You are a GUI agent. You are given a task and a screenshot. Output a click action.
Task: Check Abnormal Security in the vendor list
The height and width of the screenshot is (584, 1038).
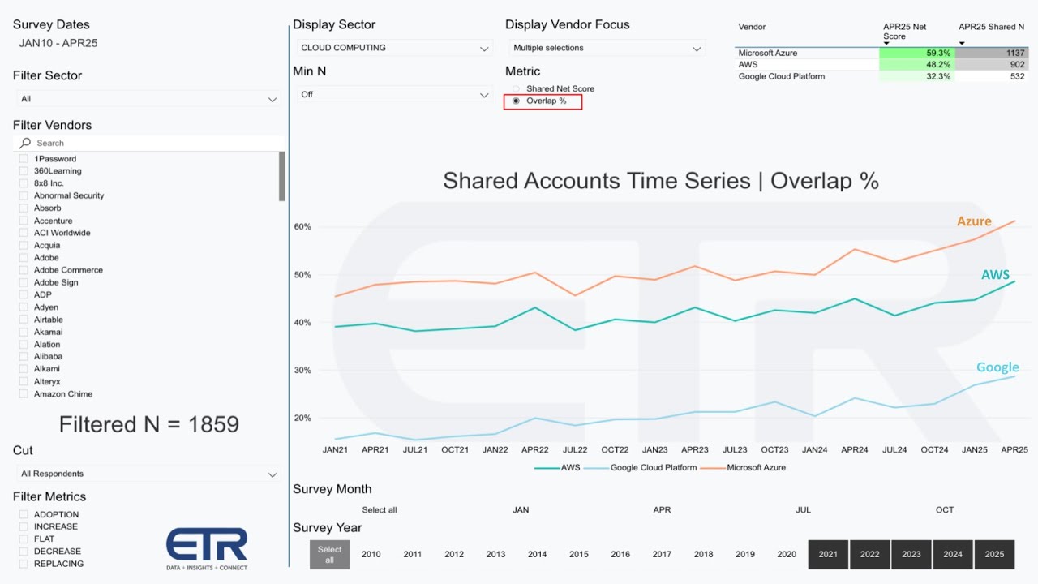(x=24, y=195)
